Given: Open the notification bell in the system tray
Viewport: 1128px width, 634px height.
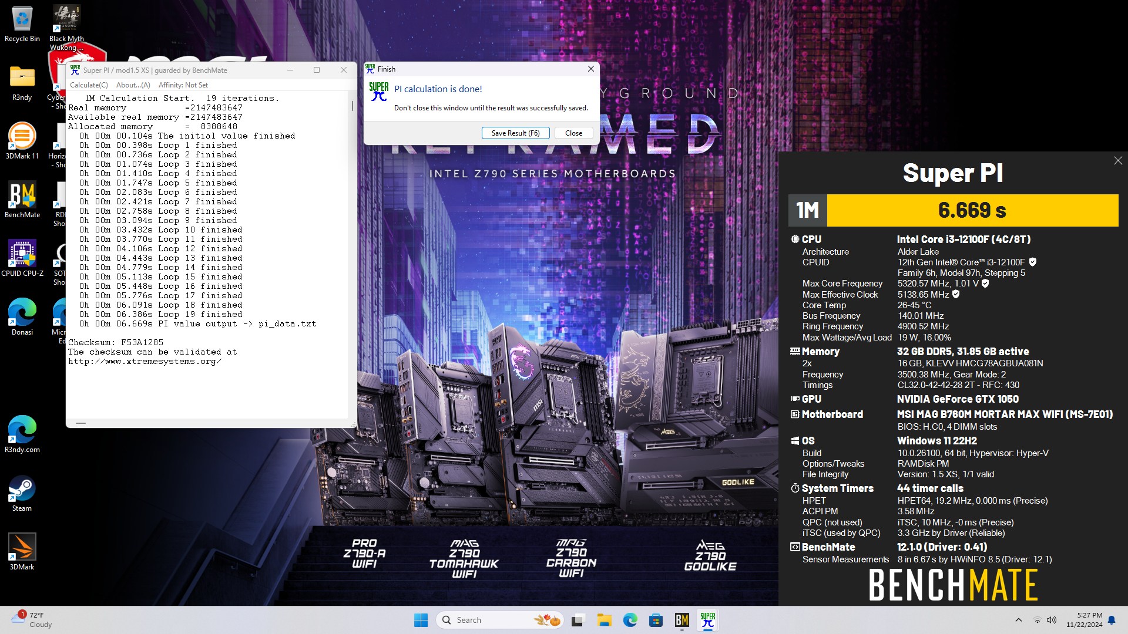Looking at the screenshot, I should 1112,620.
